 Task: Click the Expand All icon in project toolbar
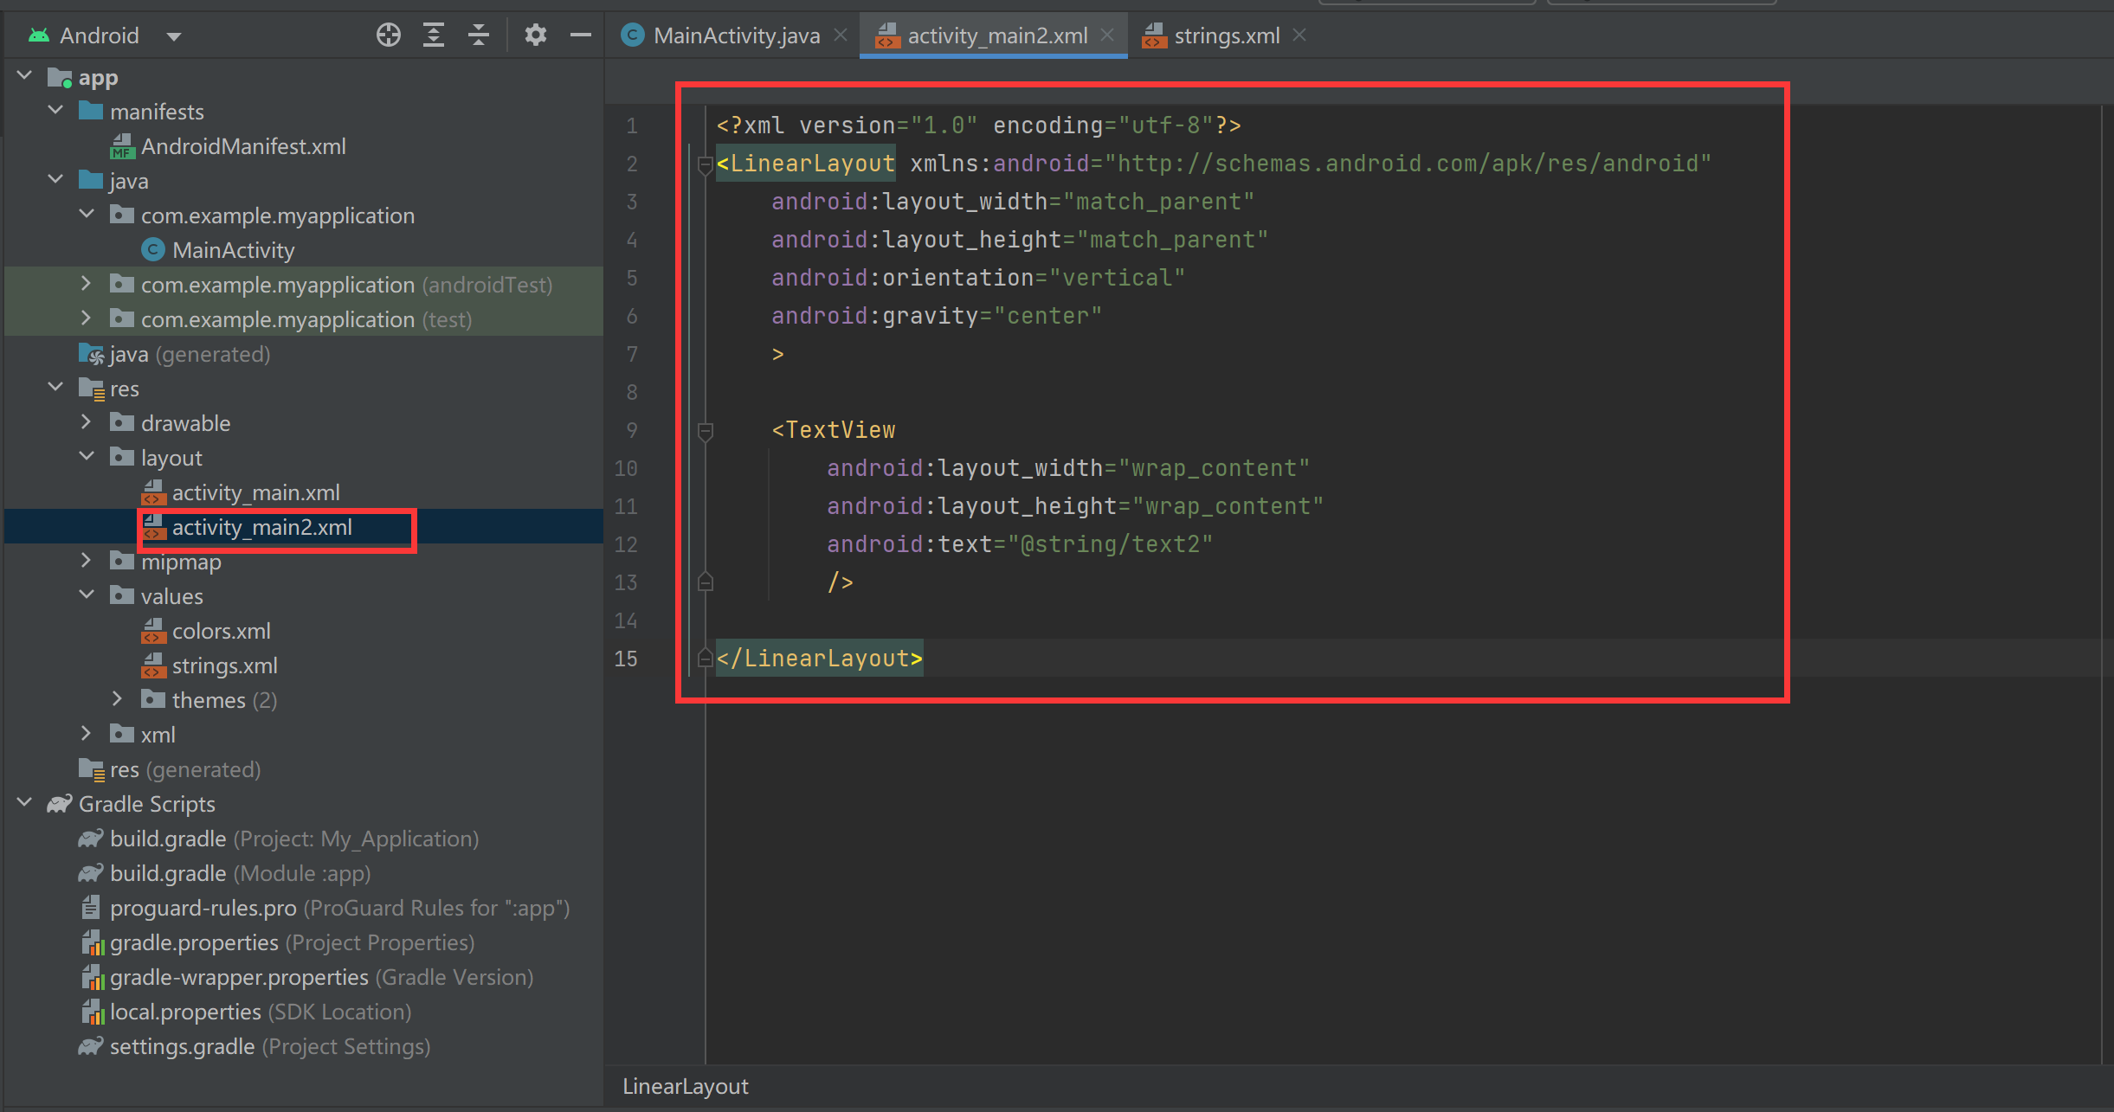click(434, 35)
